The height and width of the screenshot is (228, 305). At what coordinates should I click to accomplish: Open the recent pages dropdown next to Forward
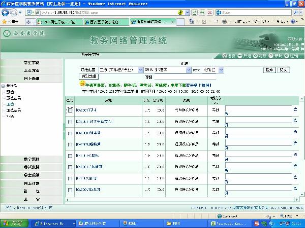tap(20, 13)
